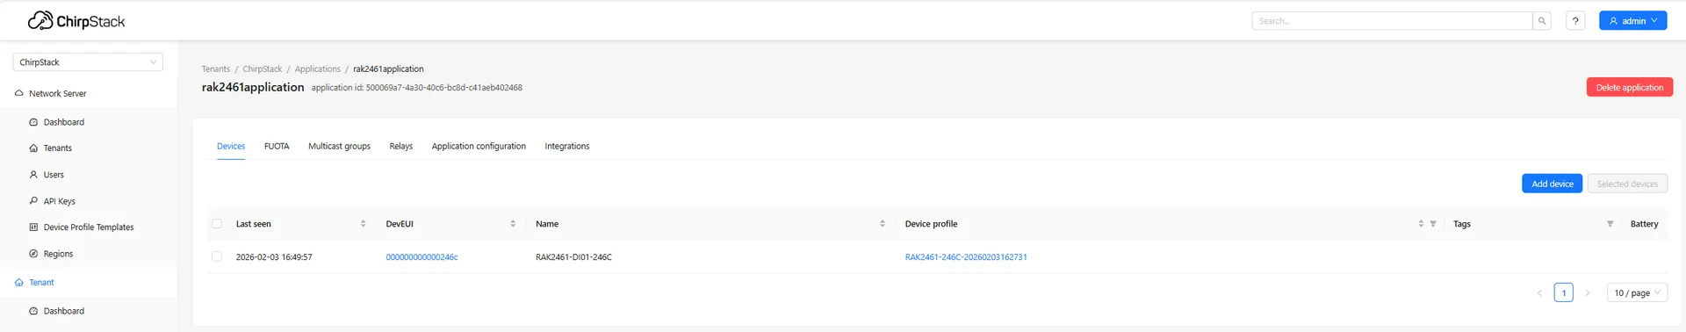Image resolution: width=1686 pixels, height=332 pixels.
Task: Open Device Profile Templates in sidebar
Action: click(x=89, y=227)
